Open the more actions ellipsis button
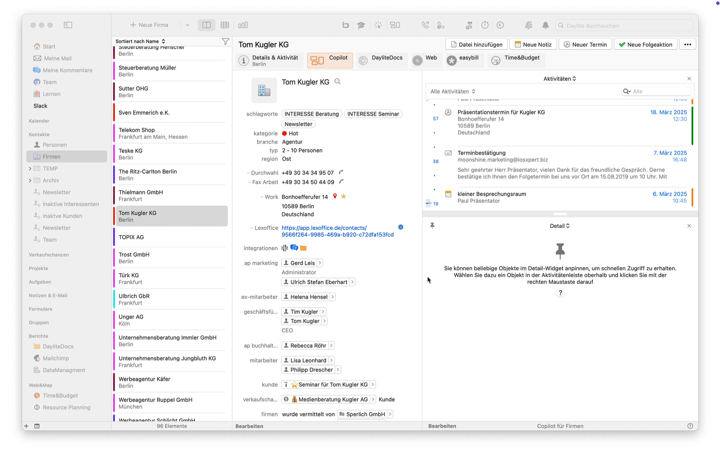 [687, 44]
